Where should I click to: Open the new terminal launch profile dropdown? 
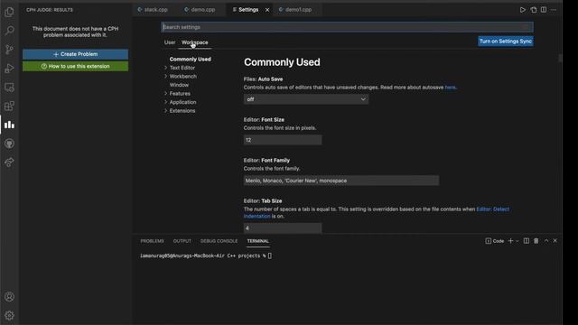(517, 241)
